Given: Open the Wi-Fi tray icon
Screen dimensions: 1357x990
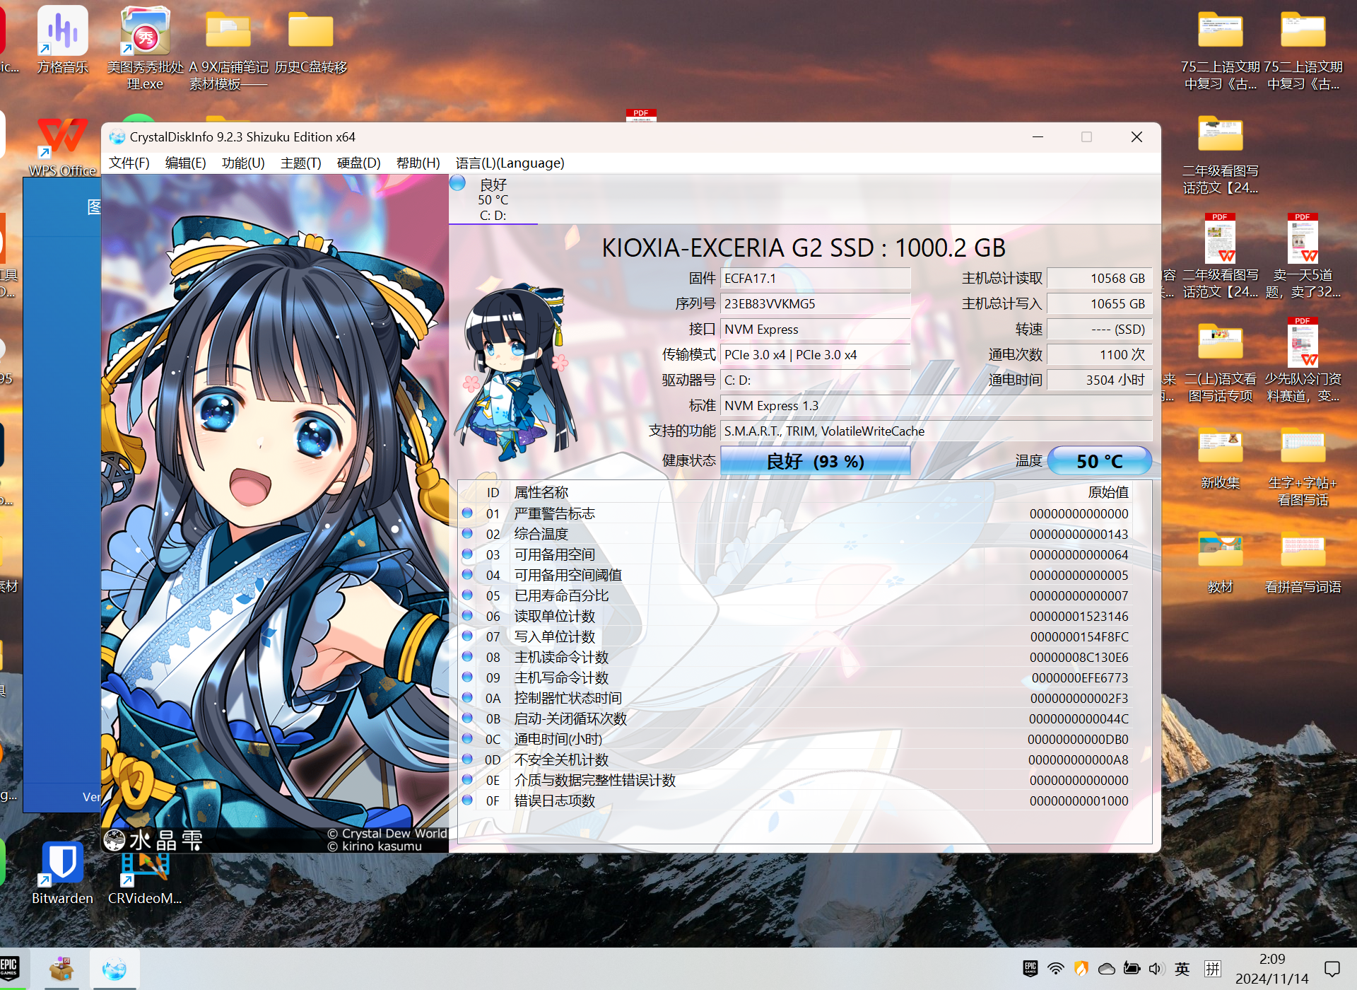Looking at the screenshot, I should pos(1056,969).
